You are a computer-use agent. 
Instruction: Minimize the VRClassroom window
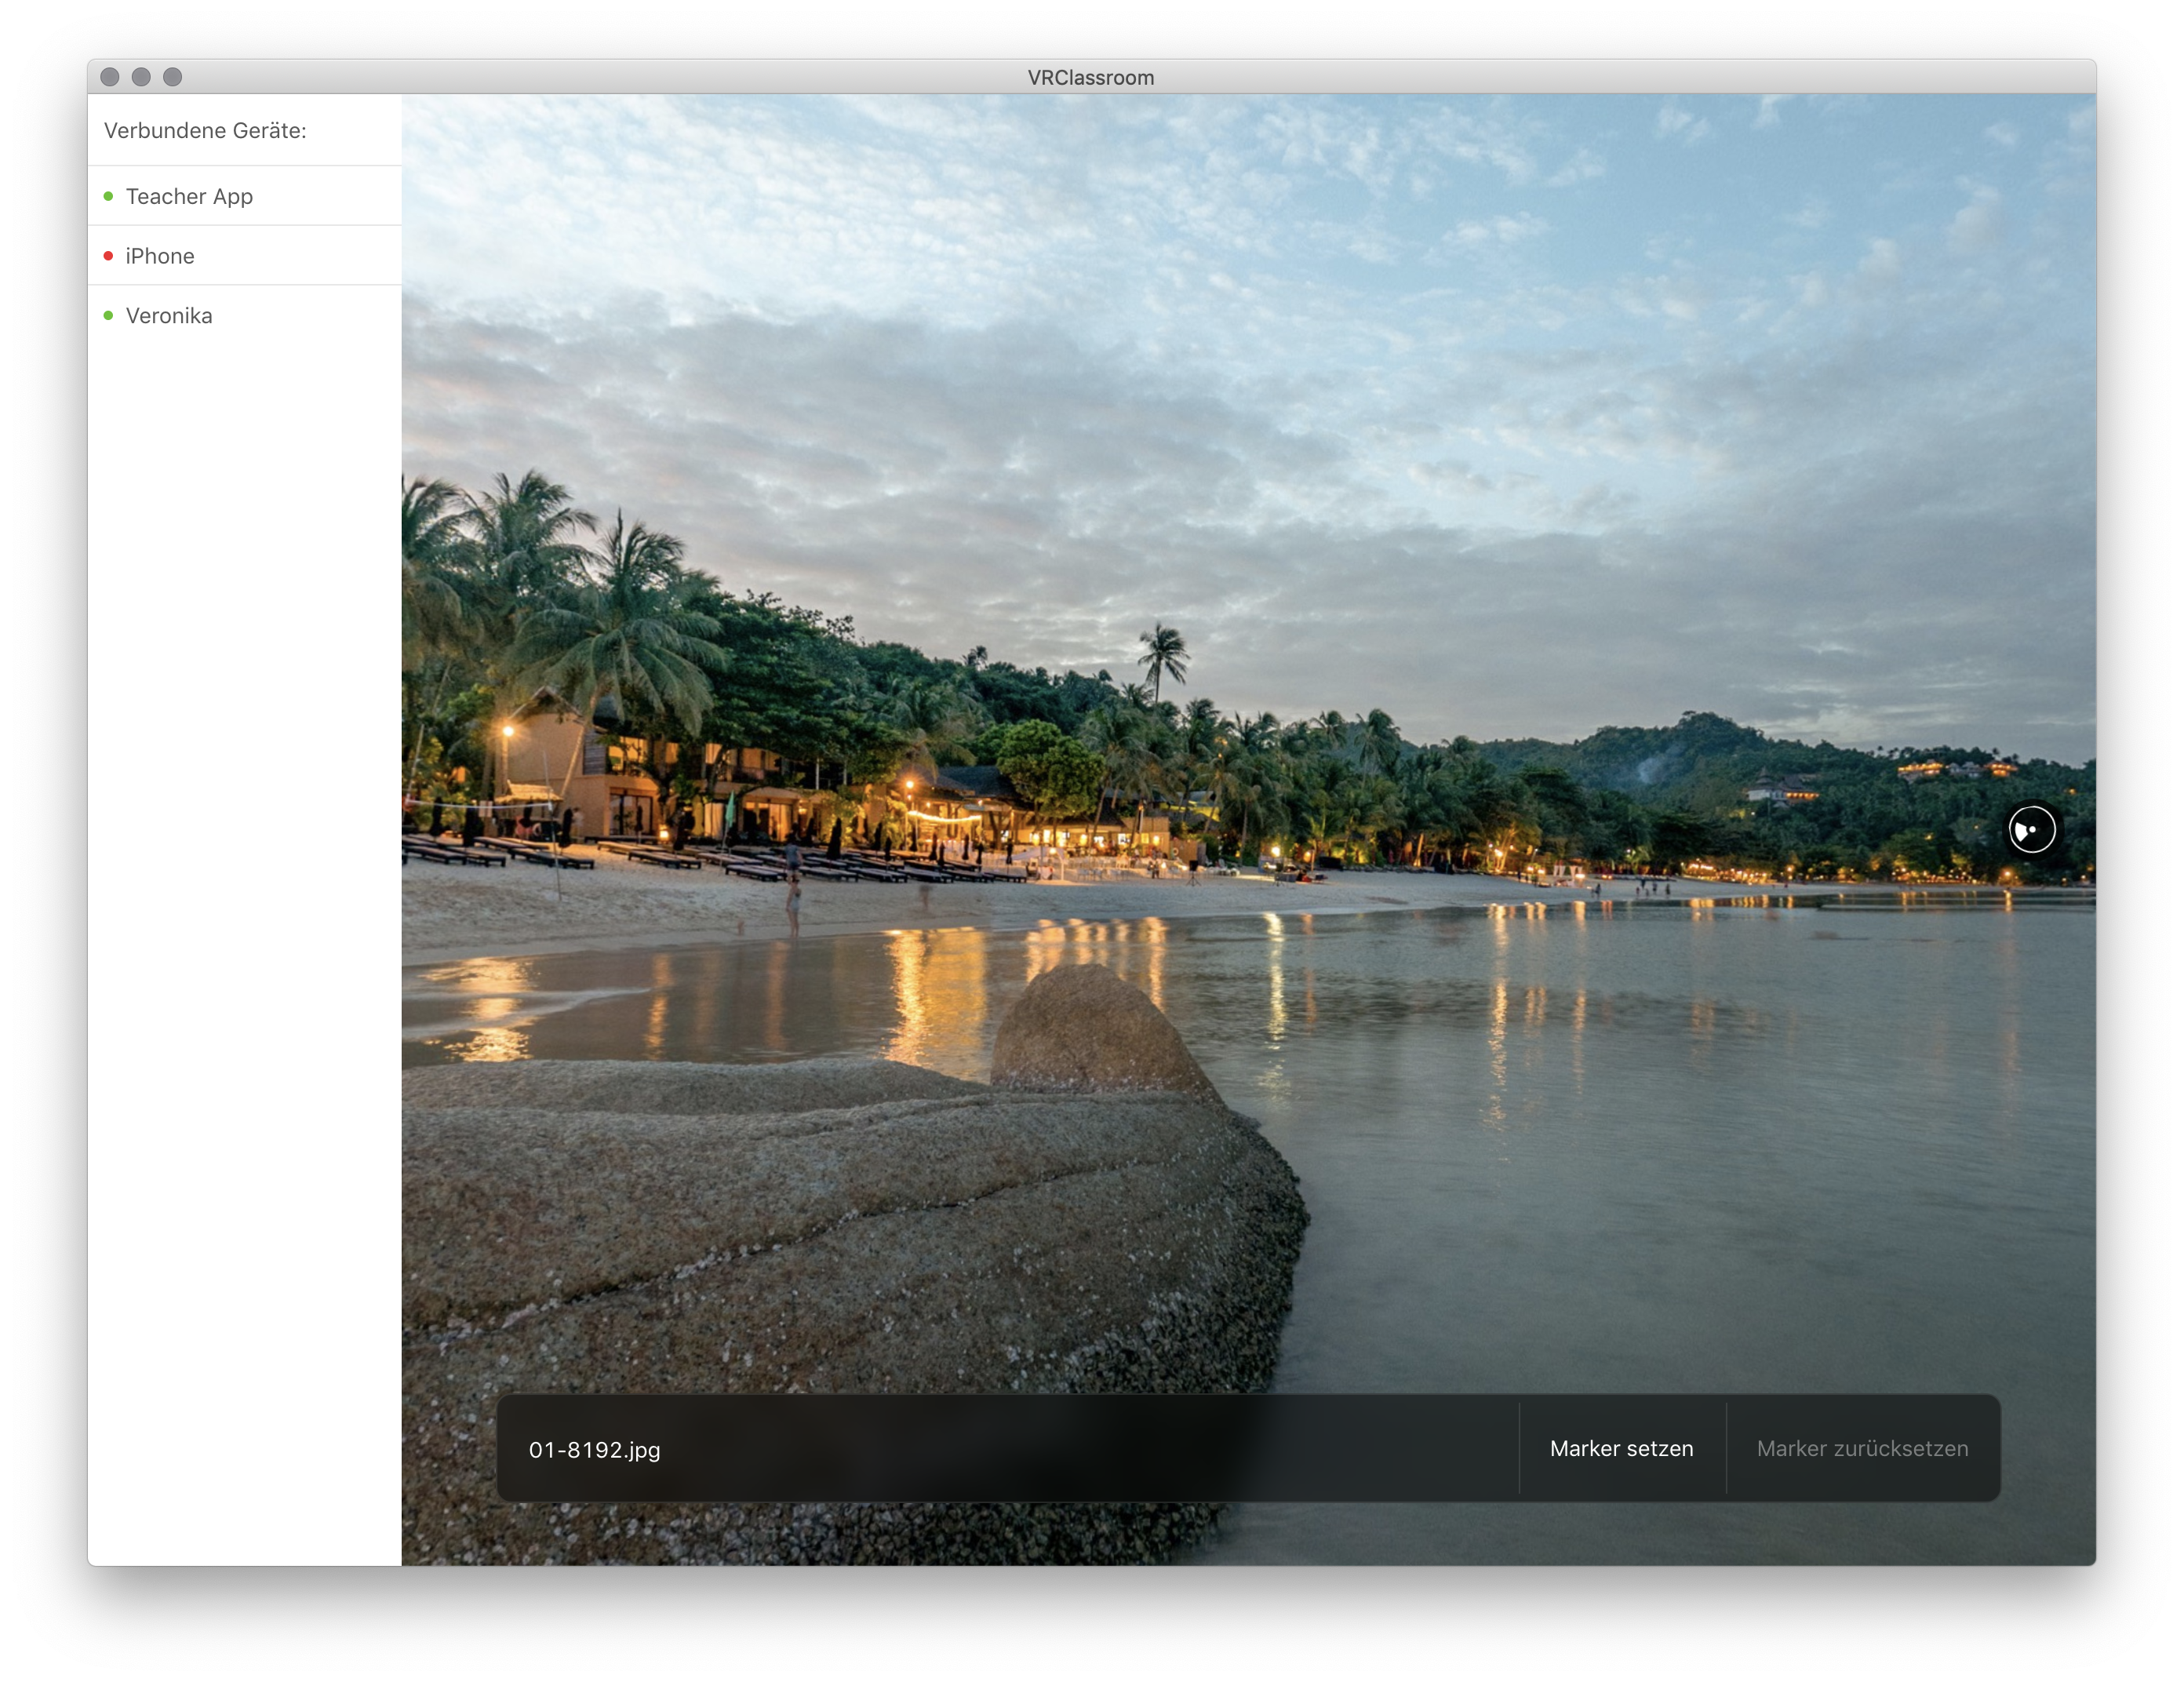(x=141, y=77)
